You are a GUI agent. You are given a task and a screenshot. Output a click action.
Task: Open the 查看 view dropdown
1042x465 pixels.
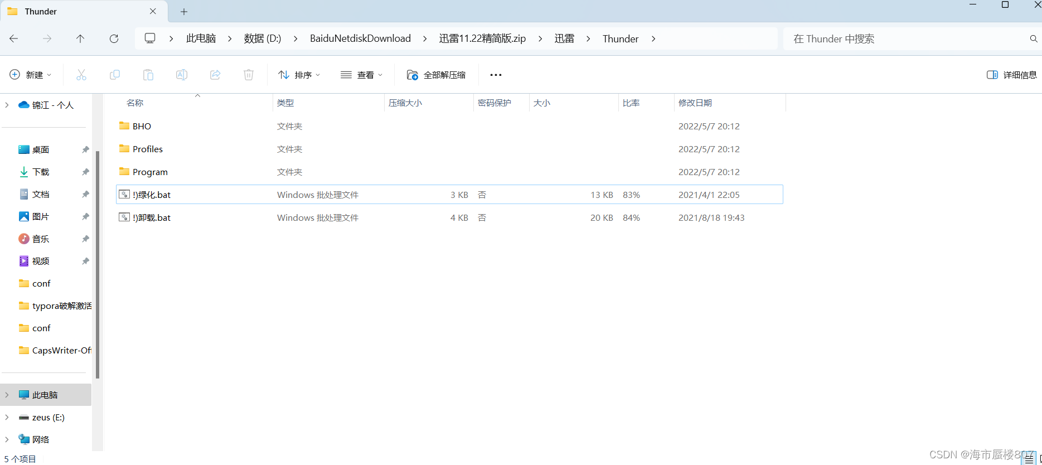[362, 75]
